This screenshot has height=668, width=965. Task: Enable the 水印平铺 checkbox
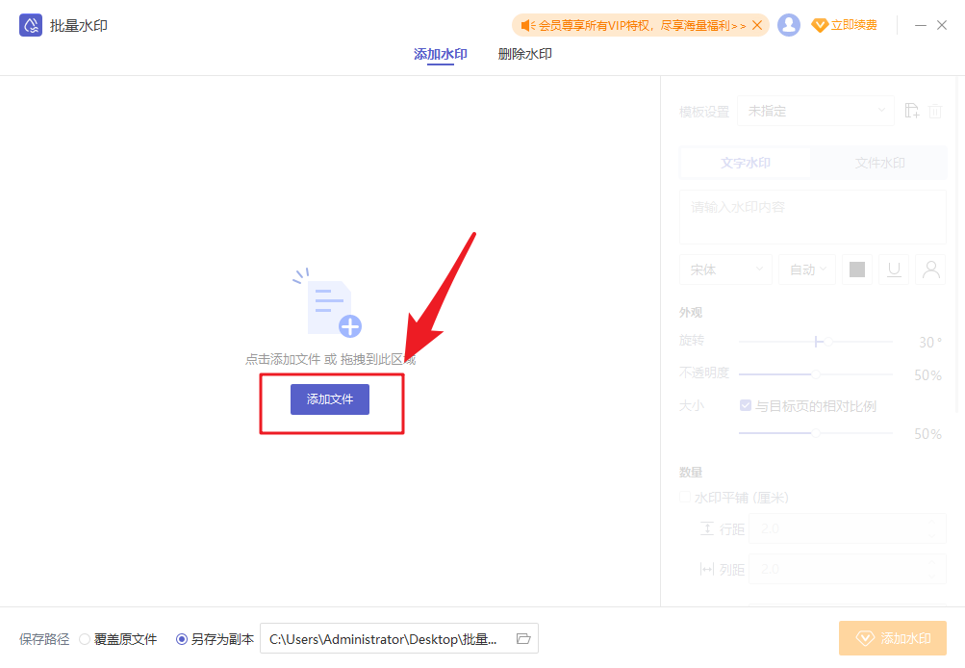point(686,497)
